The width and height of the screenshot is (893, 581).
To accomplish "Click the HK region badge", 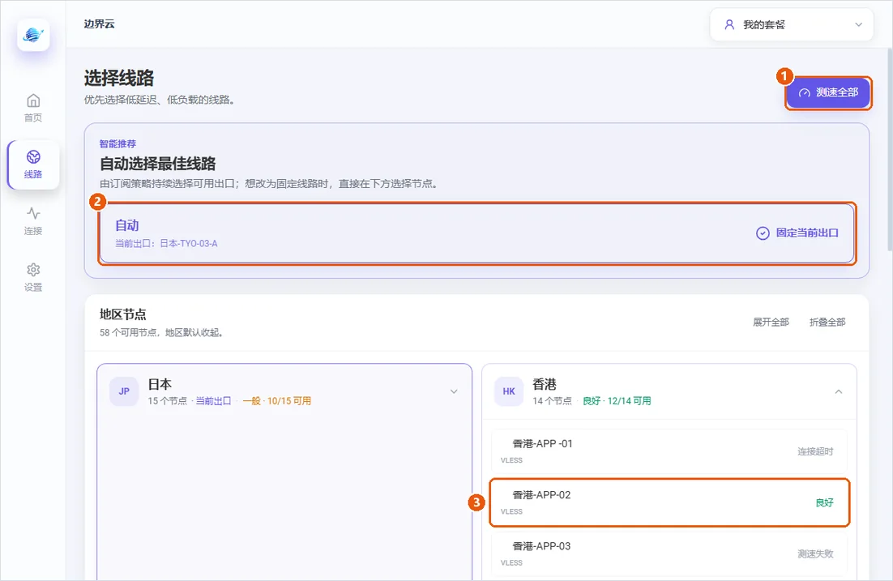I will (509, 391).
